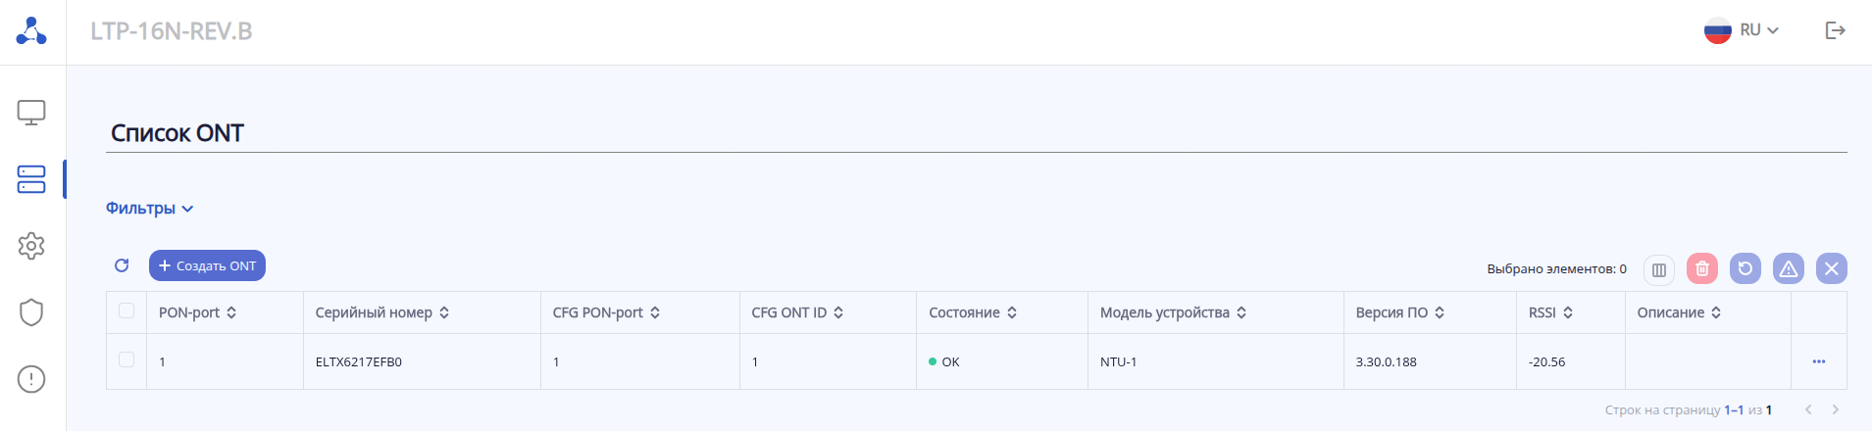Open the settings gear in sidebar
The image size is (1872, 431).
coord(31,246)
